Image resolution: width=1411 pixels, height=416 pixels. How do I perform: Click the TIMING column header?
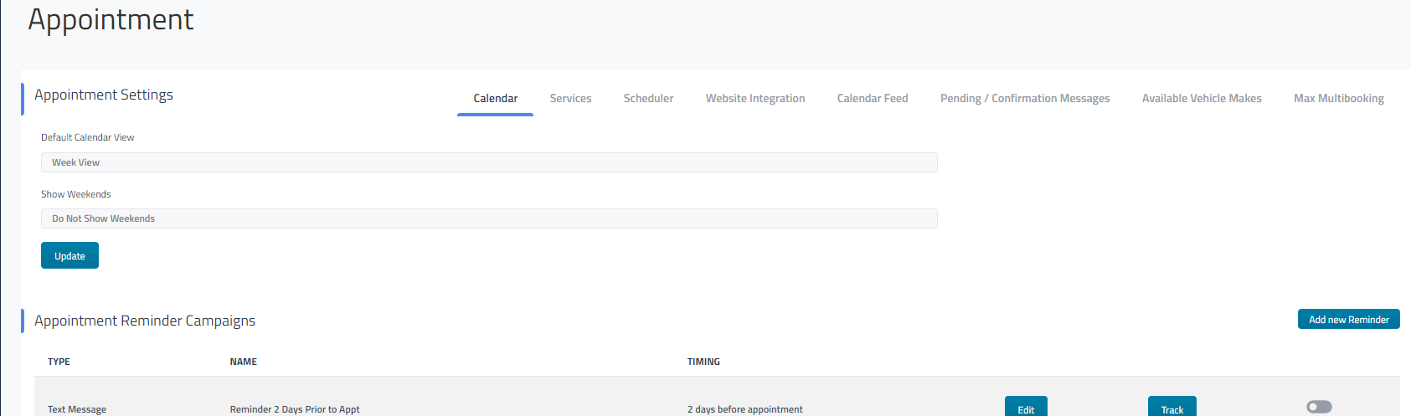(703, 362)
